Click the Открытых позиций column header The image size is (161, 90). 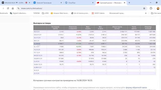(x=148, y=28)
